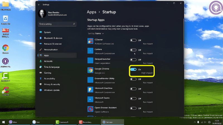The height and width of the screenshot is (125, 223).
Task: Turn on Microsoft Teams startup toggle
Action: pyautogui.click(x=133, y=99)
